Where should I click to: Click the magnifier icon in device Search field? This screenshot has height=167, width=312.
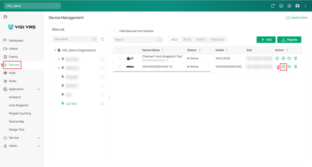coord(159,40)
